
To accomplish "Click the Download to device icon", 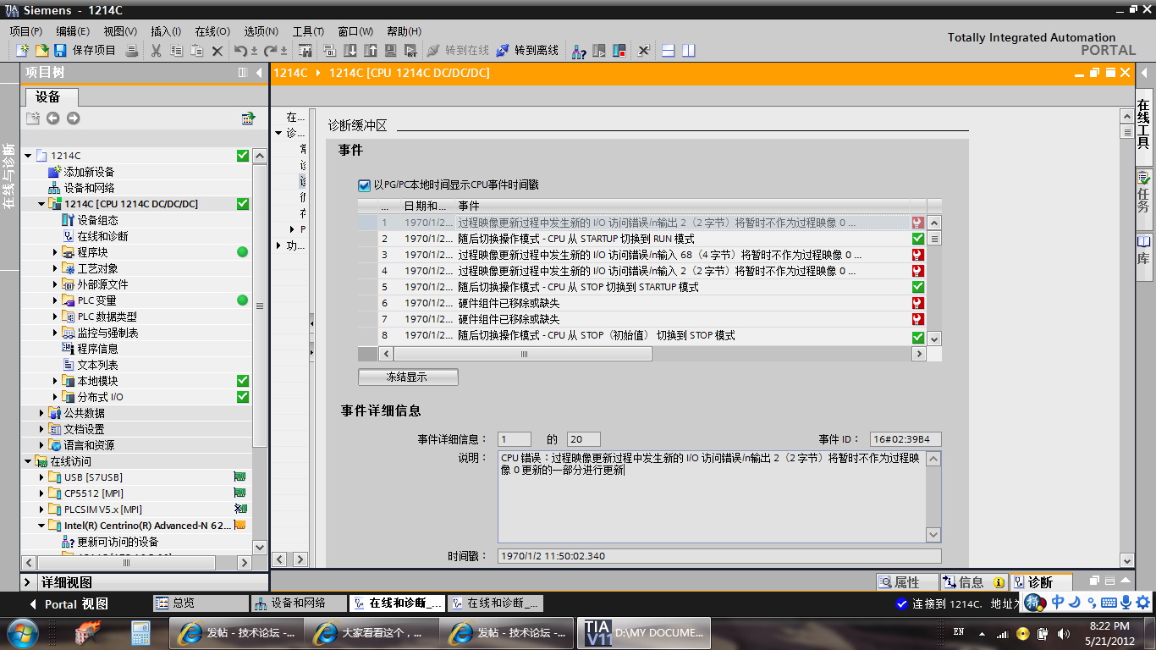I will (x=350, y=51).
